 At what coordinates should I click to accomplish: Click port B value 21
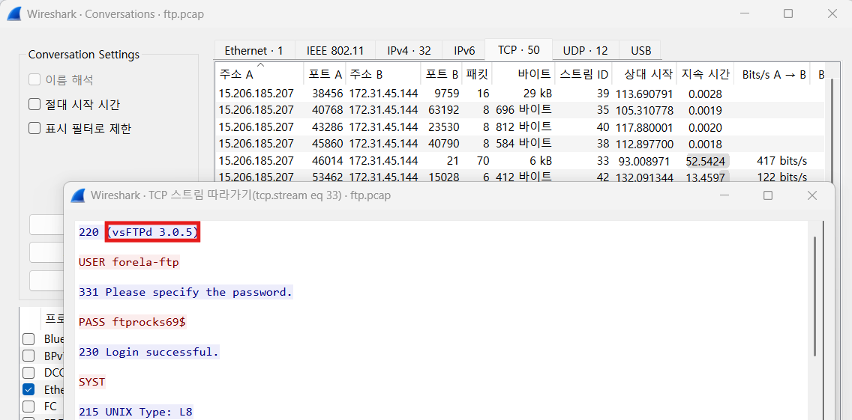tap(453, 161)
